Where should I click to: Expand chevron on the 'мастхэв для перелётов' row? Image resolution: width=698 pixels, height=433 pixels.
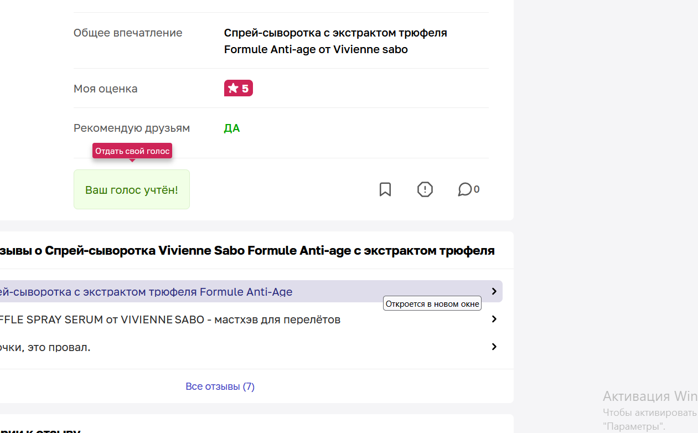click(x=494, y=319)
